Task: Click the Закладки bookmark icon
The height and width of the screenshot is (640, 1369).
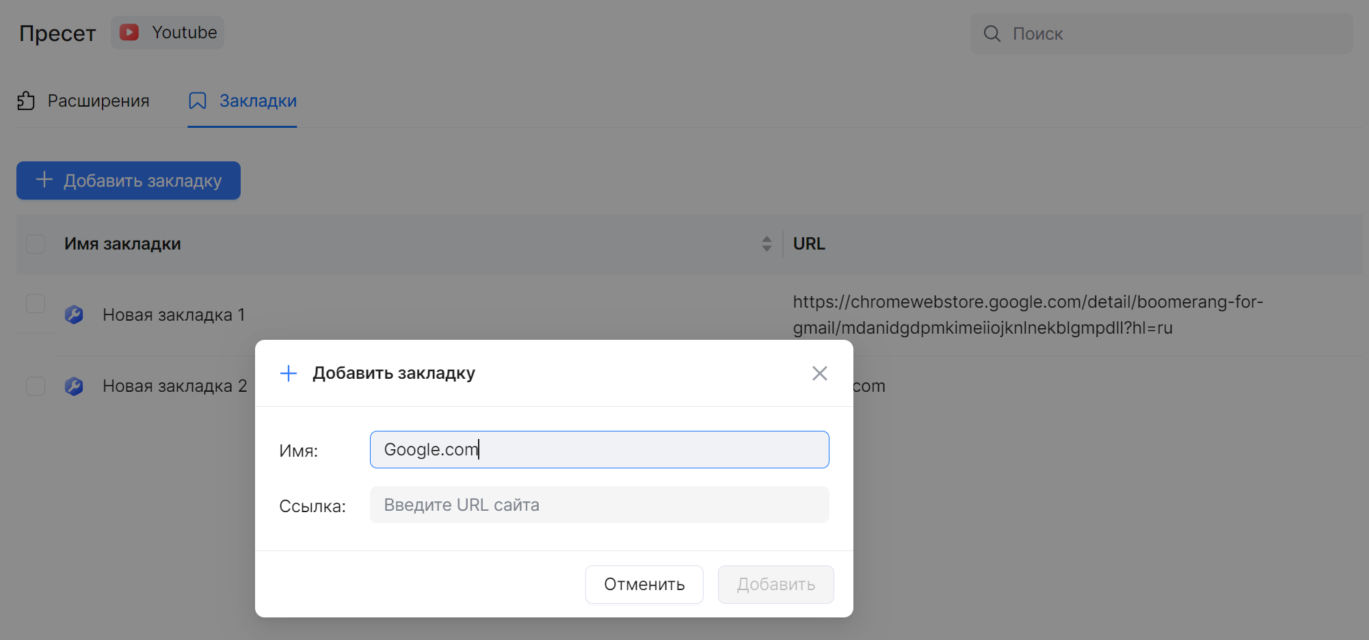Action: click(198, 101)
